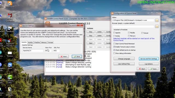Screen dimensions: 175x98
Task: Open Routine desktop file icon
Action: pos(10,54)
